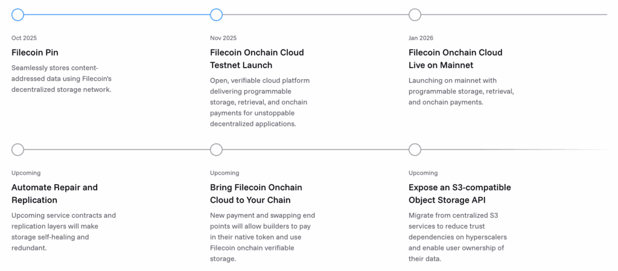
Task: Click the Filecoin Onchain Cloud Live on Mainnet title
Action: pyautogui.click(x=455, y=59)
